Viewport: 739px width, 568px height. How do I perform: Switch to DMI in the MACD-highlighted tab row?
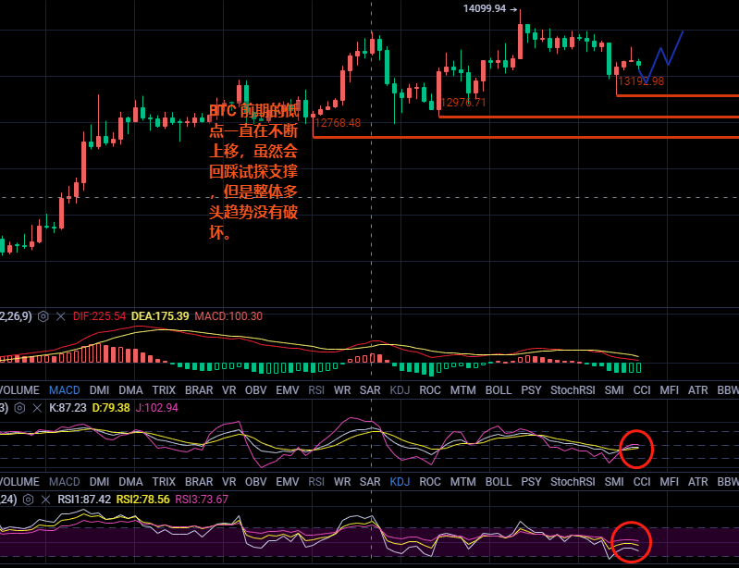click(x=100, y=390)
